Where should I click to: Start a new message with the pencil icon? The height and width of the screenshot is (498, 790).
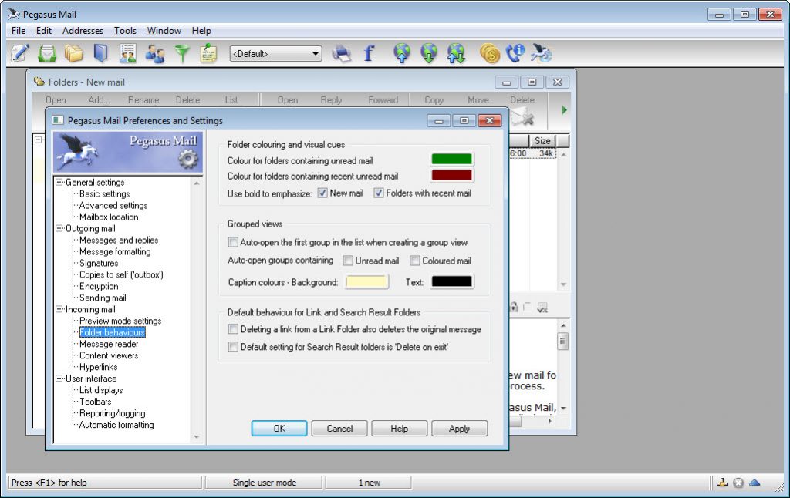20,53
